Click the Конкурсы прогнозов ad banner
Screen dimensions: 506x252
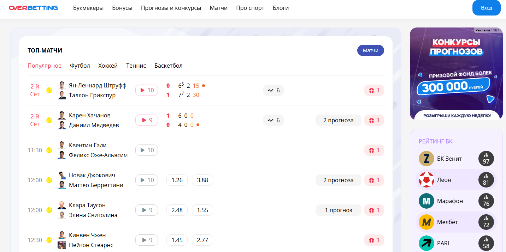point(456,74)
